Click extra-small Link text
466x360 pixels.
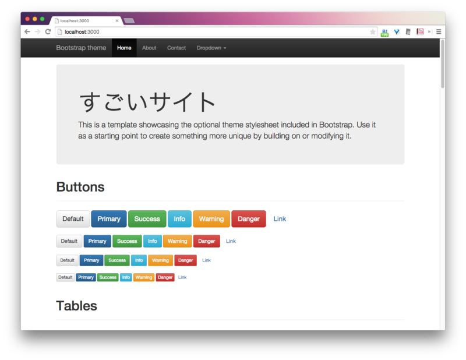pyautogui.click(x=182, y=277)
